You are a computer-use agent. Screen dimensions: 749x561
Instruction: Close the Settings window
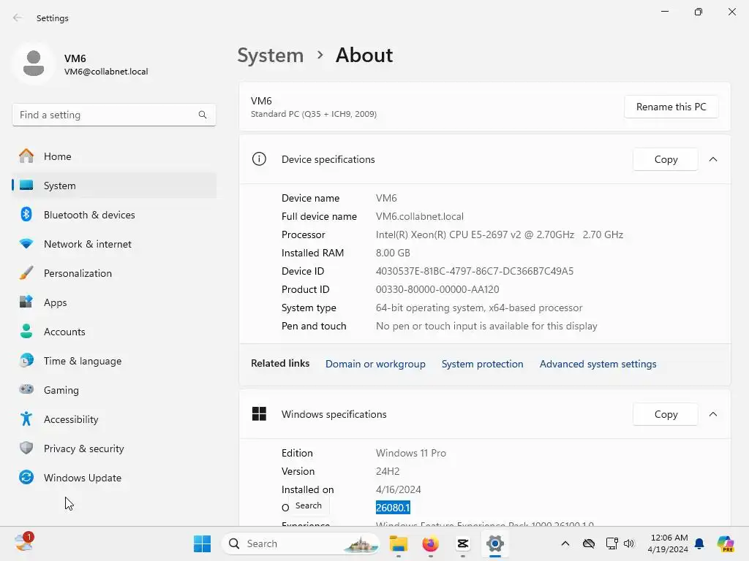tap(731, 12)
